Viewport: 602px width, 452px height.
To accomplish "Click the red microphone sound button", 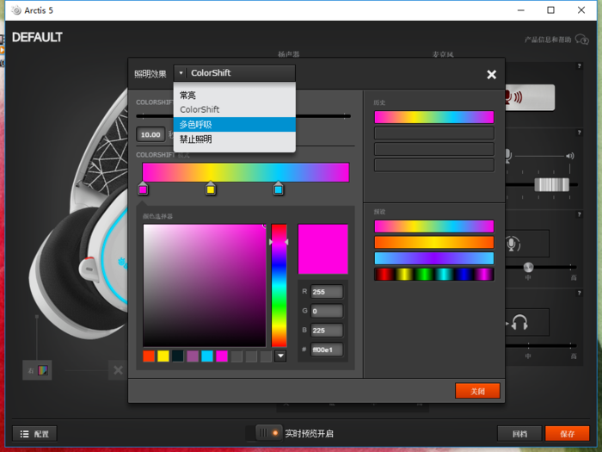I will (530, 97).
